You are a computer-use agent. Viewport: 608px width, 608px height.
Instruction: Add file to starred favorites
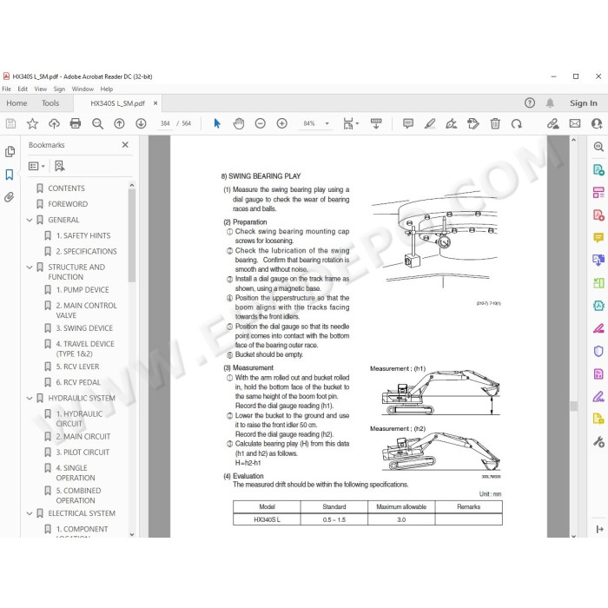(32, 123)
